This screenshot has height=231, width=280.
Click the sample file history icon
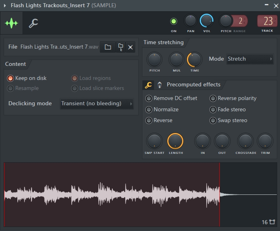[121, 47]
